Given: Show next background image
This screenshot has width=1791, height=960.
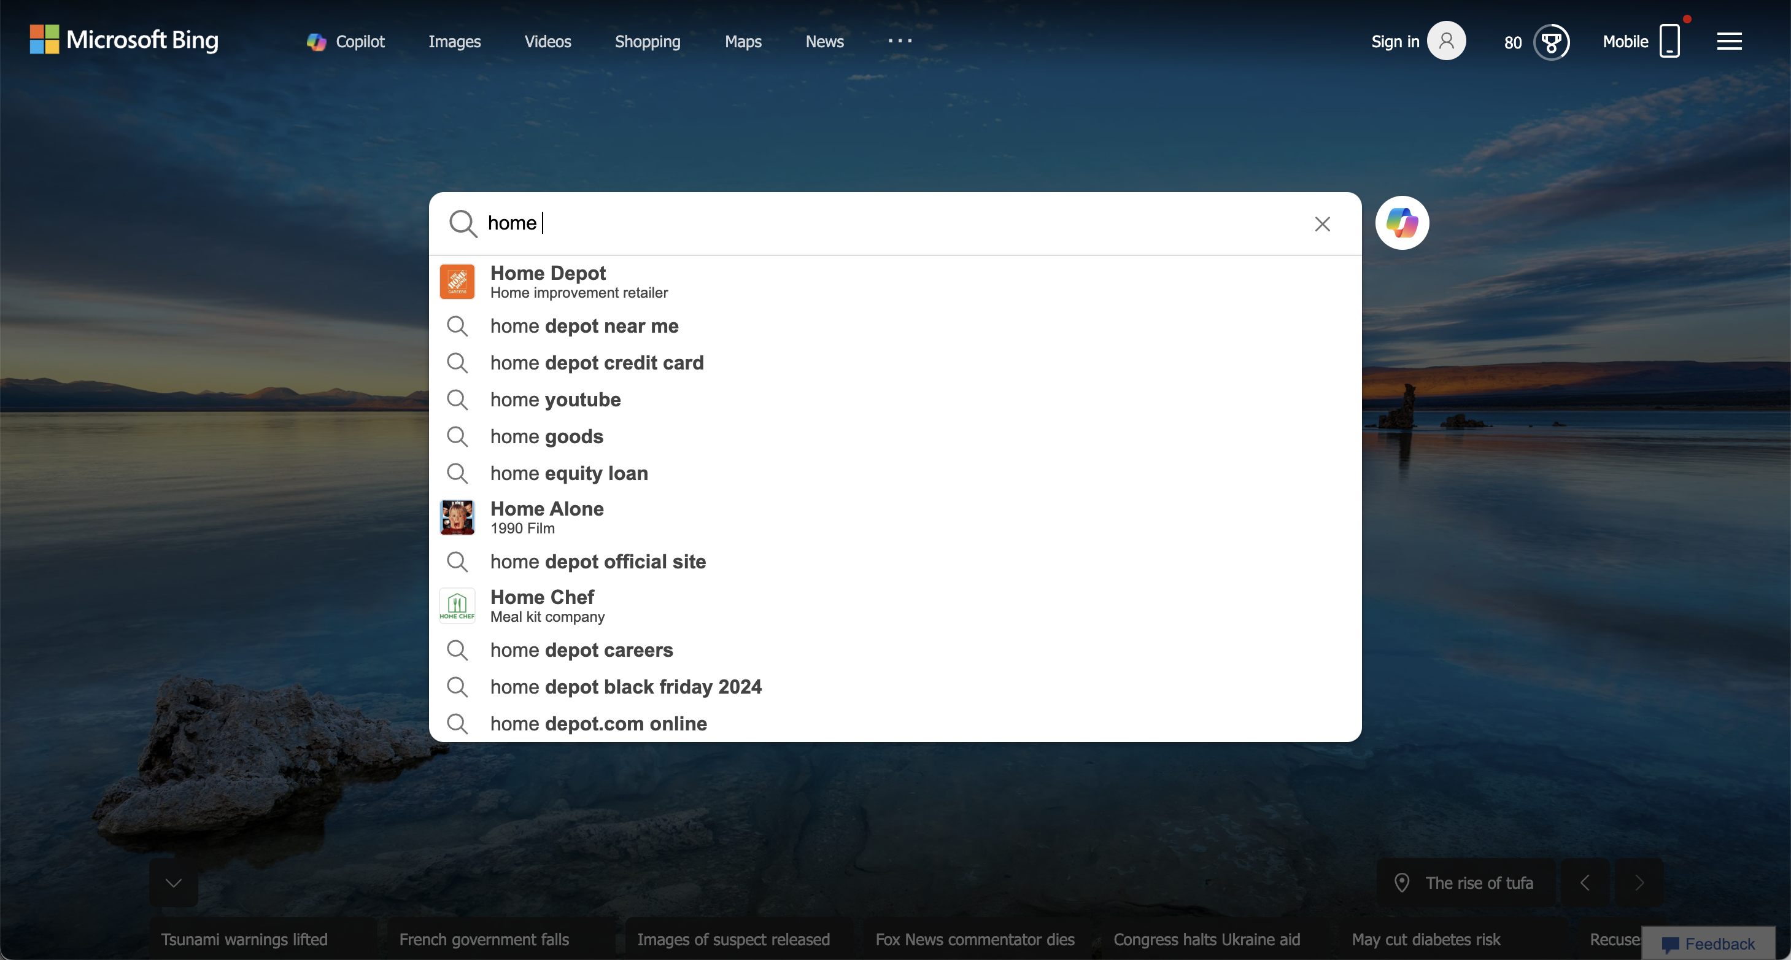Looking at the screenshot, I should click(1639, 883).
